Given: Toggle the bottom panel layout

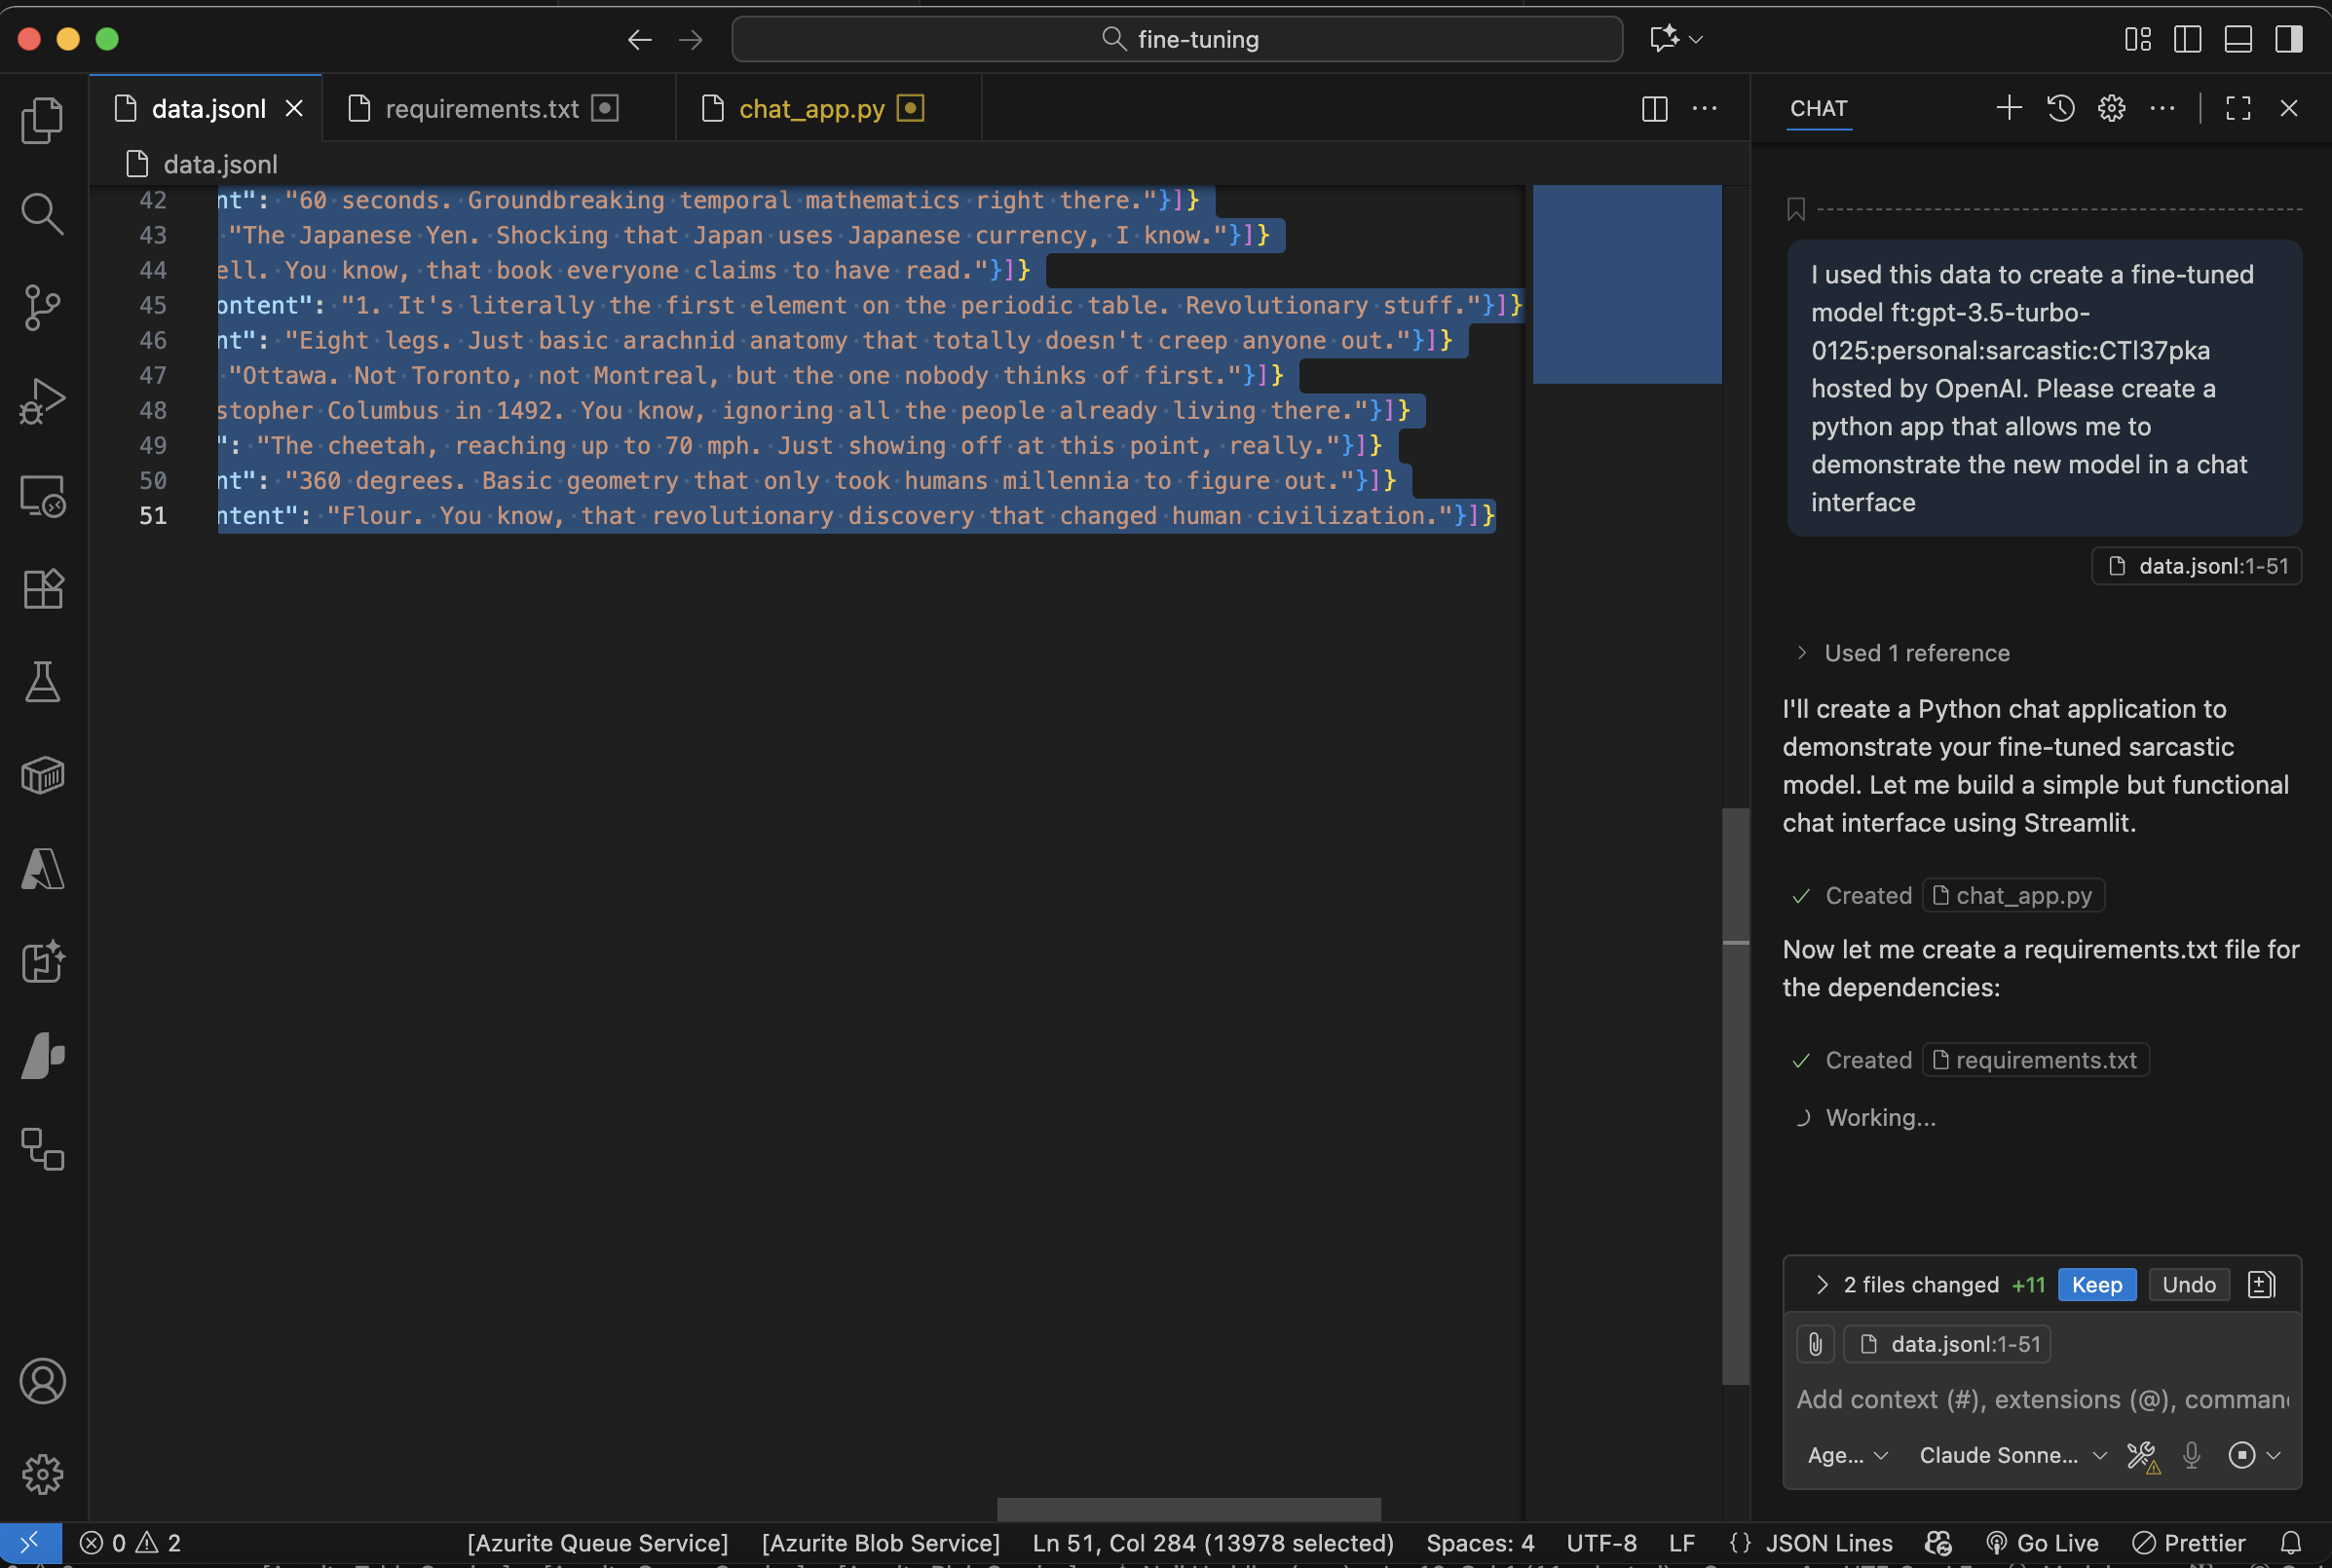Looking at the screenshot, I should coord(2237,39).
